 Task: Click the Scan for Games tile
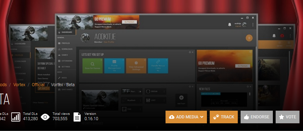(93, 66)
